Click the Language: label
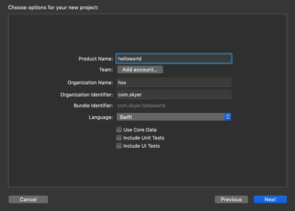 101,117
